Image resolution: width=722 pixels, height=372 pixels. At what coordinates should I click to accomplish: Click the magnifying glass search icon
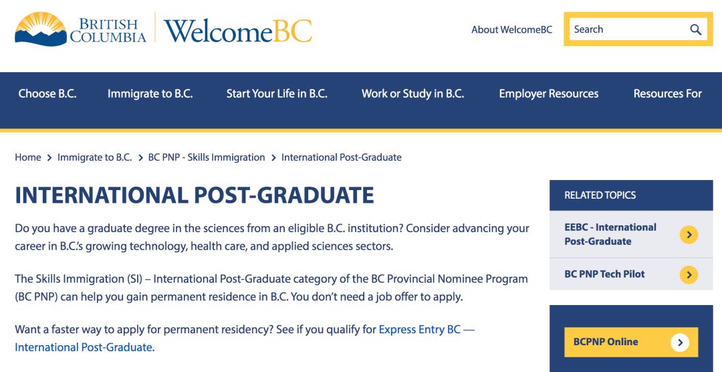[695, 29]
